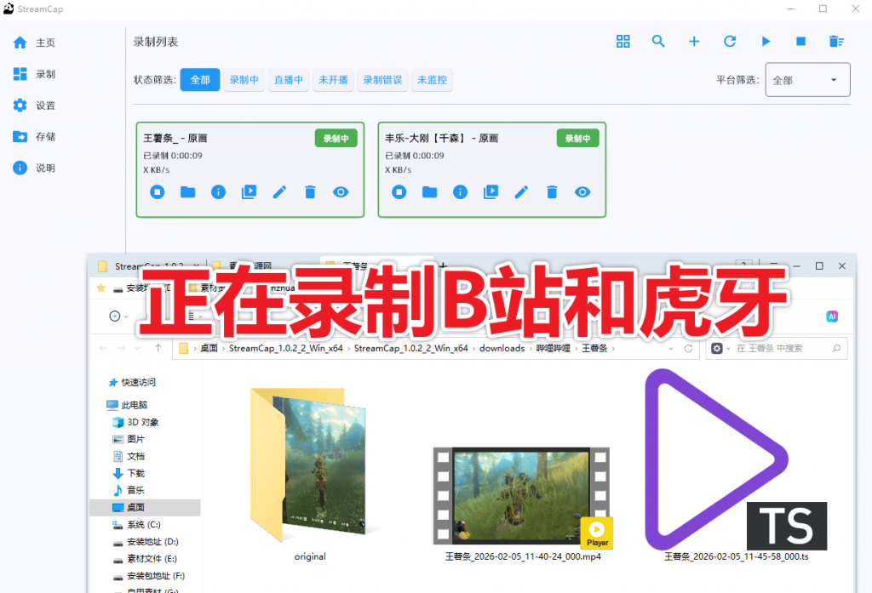The width and height of the screenshot is (872, 593).
Task: Open 图片 folder in Explorer tree
Action: coord(129,439)
